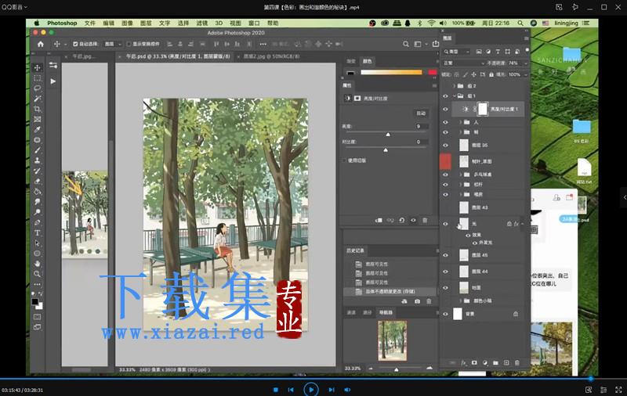Create a new layer icon
This screenshot has height=396, width=627.
click(x=506, y=363)
